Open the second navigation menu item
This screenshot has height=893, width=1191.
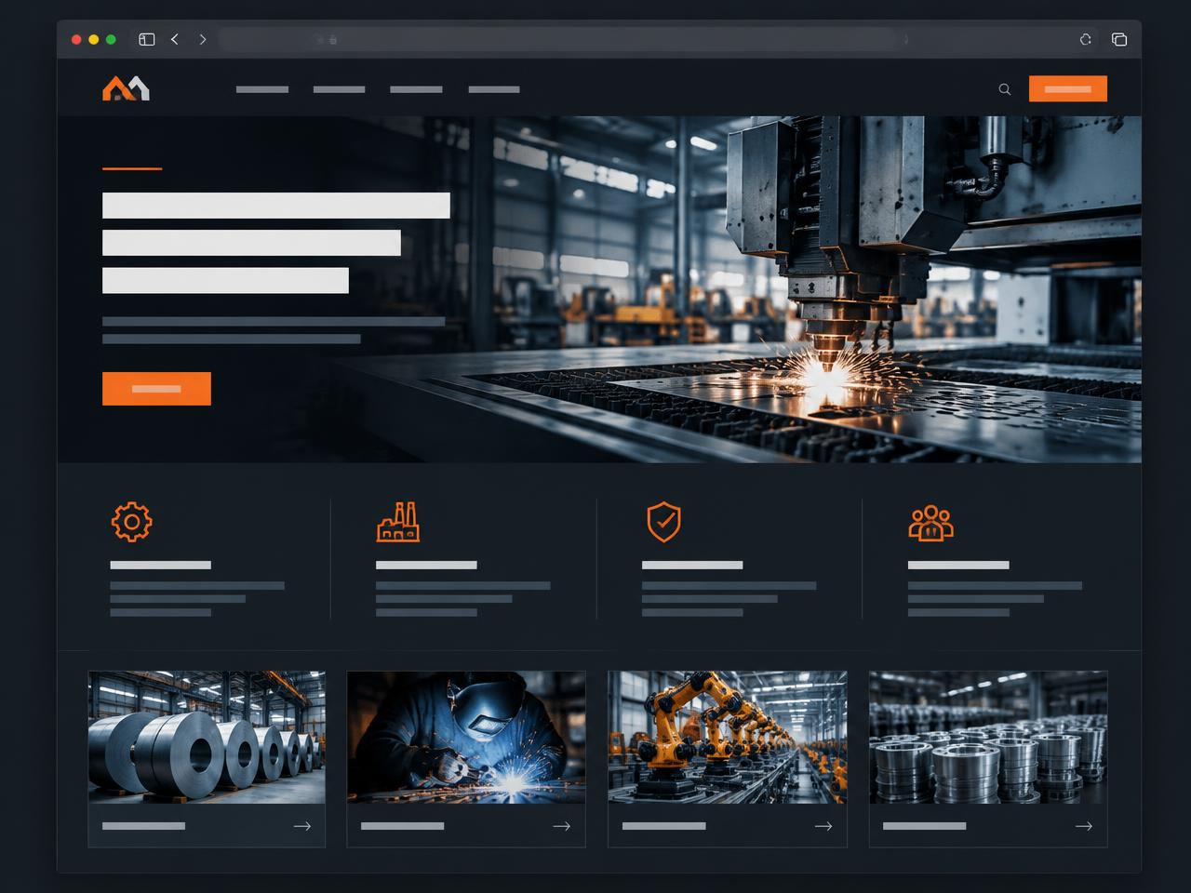(x=339, y=89)
